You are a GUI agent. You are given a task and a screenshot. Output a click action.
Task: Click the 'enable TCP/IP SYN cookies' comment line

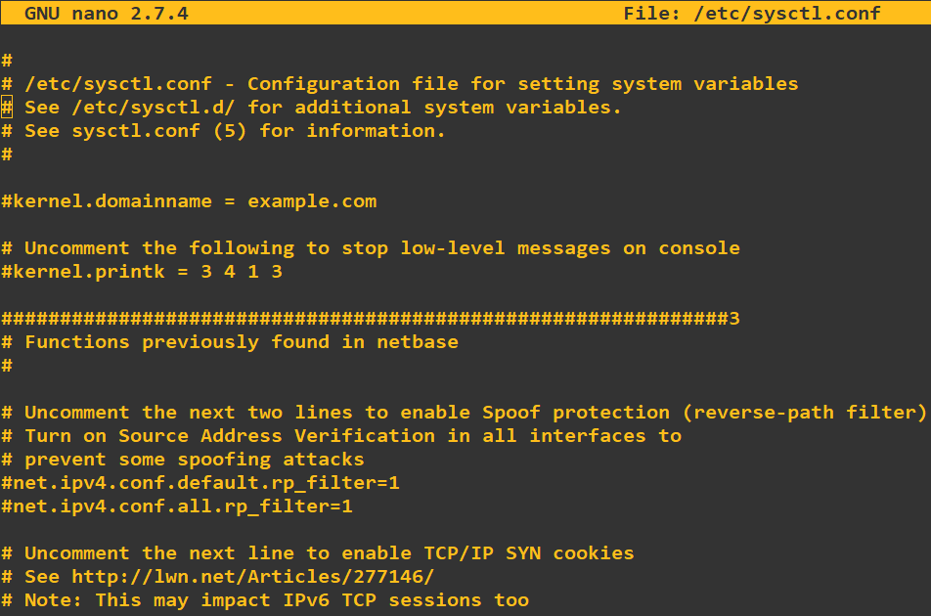click(x=329, y=553)
